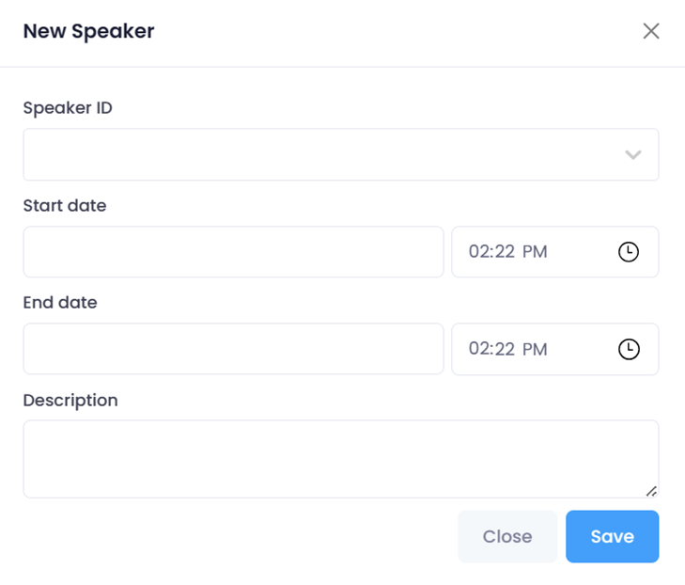Save the new speaker
This screenshot has width=685, height=585.
[x=612, y=536]
